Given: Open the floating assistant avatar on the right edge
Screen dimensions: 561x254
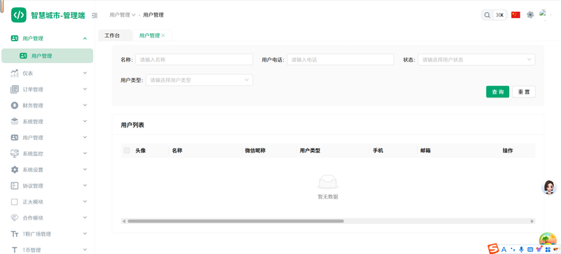Looking at the screenshot, I should 549,188.
